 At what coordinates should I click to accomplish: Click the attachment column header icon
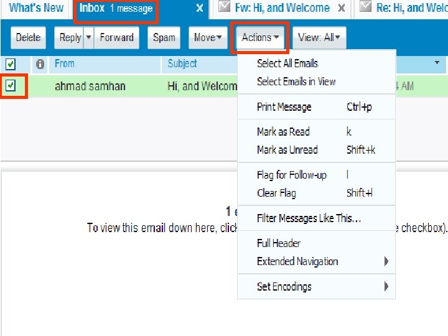coord(40,64)
